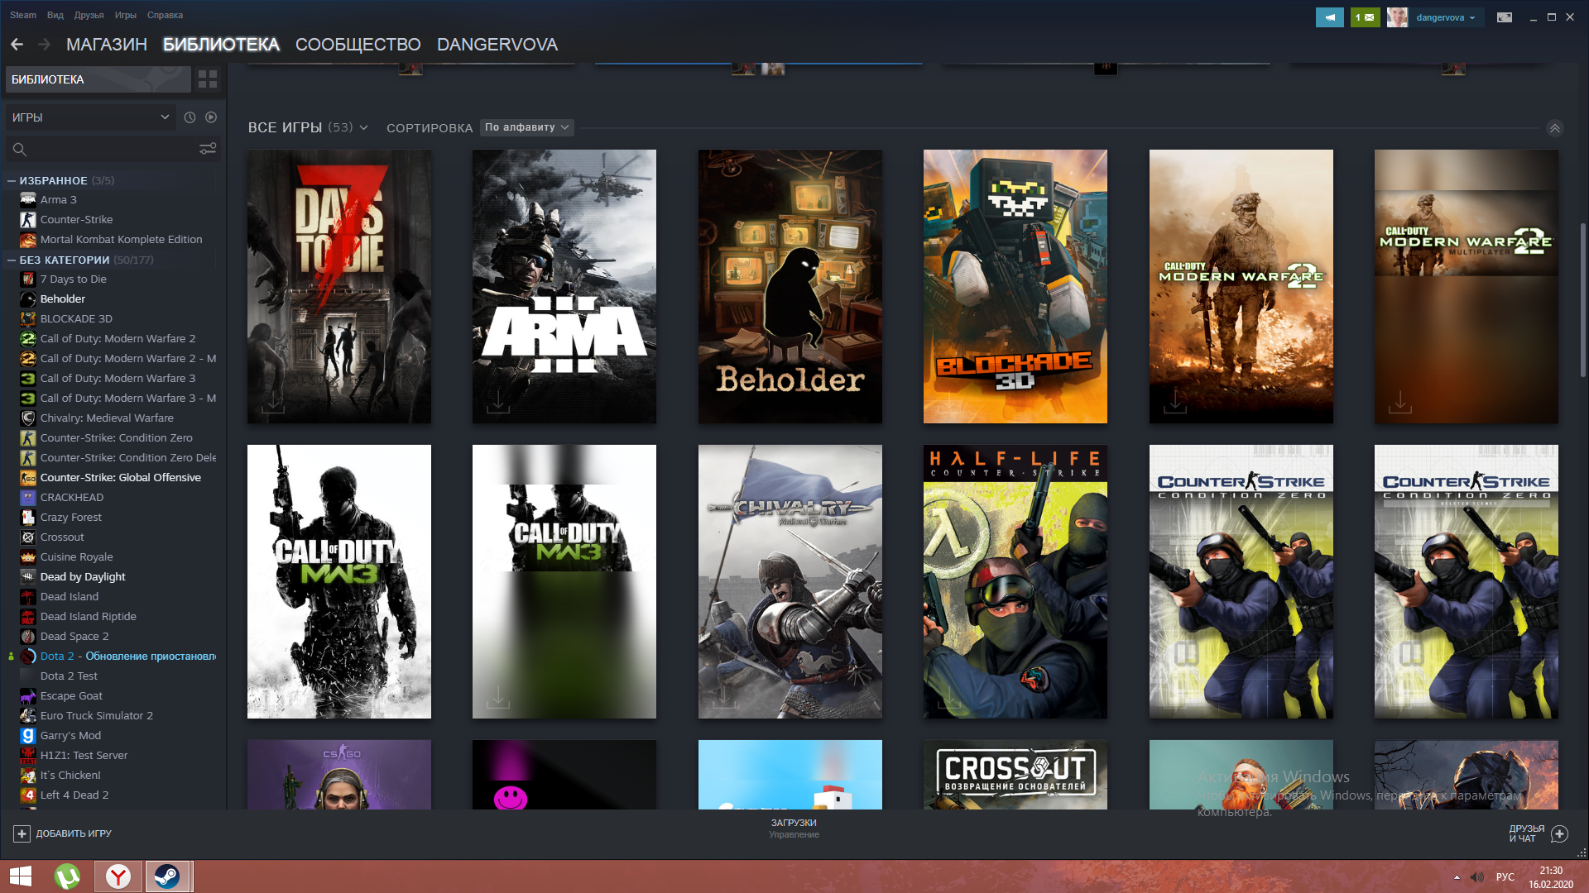The width and height of the screenshot is (1589, 893).
Task: Open the inbox envelope notification icon
Action: click(1365, 17)
